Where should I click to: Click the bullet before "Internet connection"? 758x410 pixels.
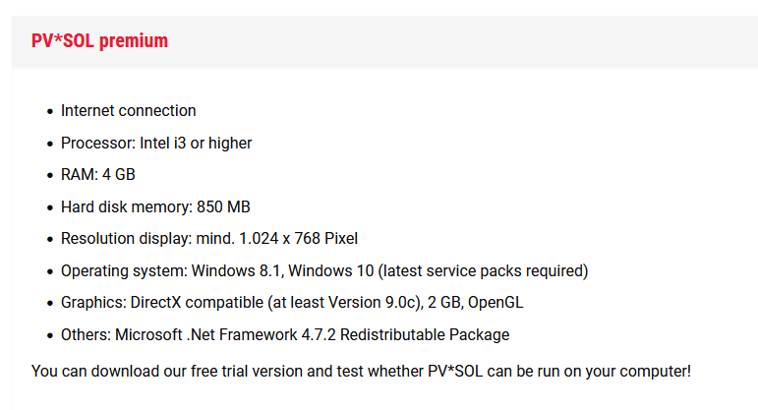point(50,112)
